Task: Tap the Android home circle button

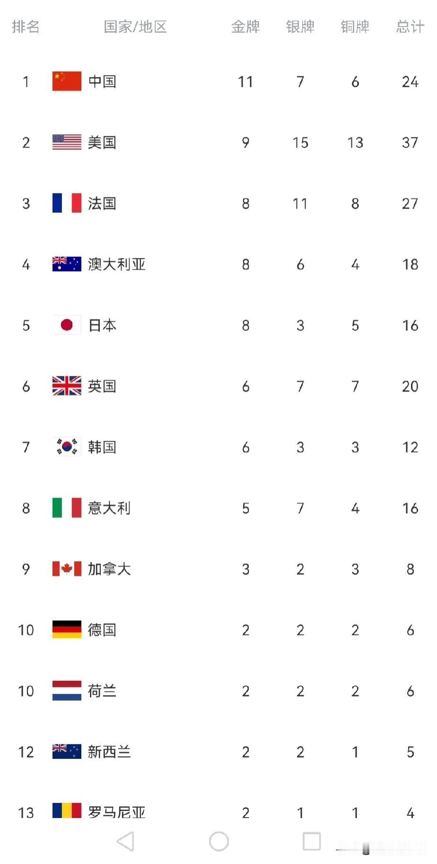Action: (219, 841)
